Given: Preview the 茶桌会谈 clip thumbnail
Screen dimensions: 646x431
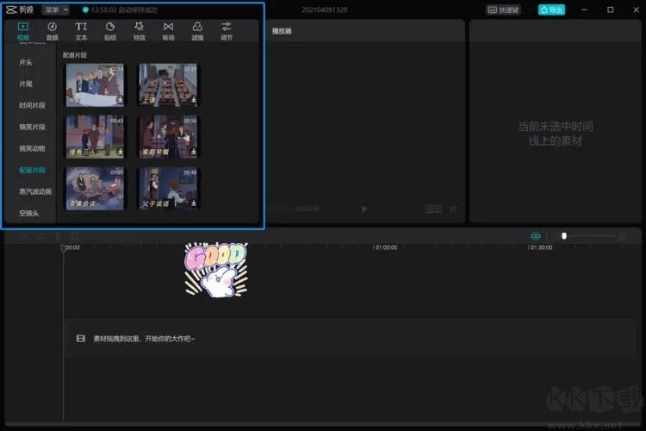Looking at the screenshot, I should (x=95, y=188).
